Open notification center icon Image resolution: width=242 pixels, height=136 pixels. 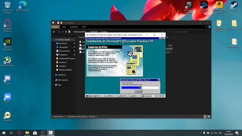pos(237,133)
